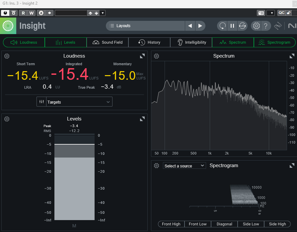
Task: Click the 3D spectrogram display
Action: point(244,195)
